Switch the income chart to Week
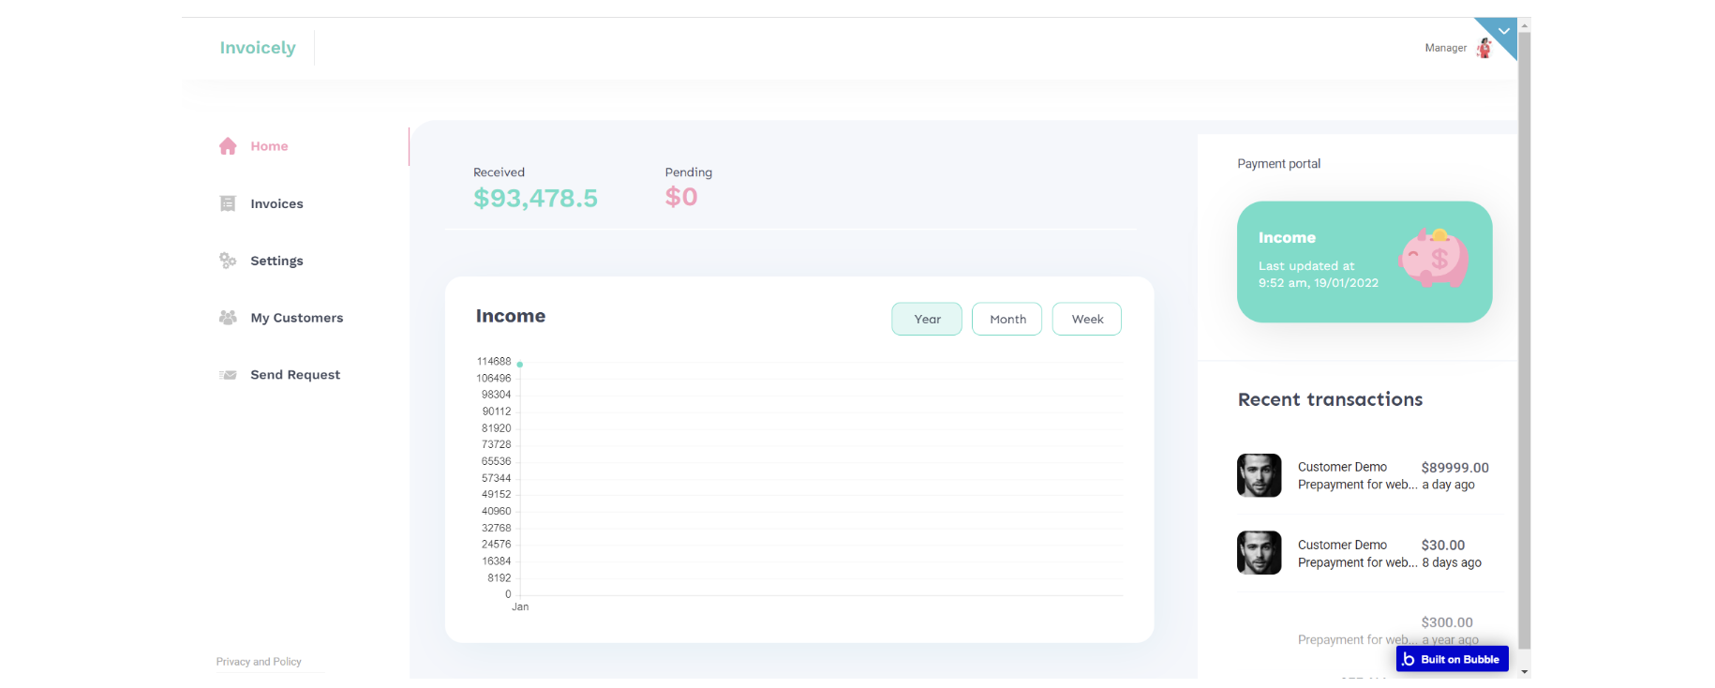 coord(1087,319)
